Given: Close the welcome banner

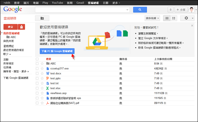Looking at the screenshot, I should (x=192, y=25).
